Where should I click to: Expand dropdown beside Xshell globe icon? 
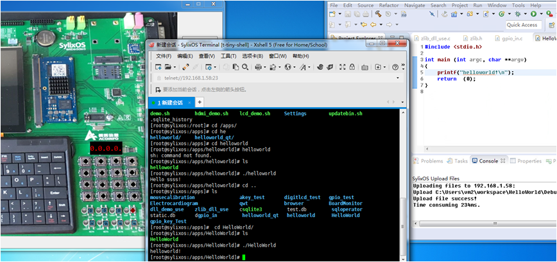(x=294, y=67)
